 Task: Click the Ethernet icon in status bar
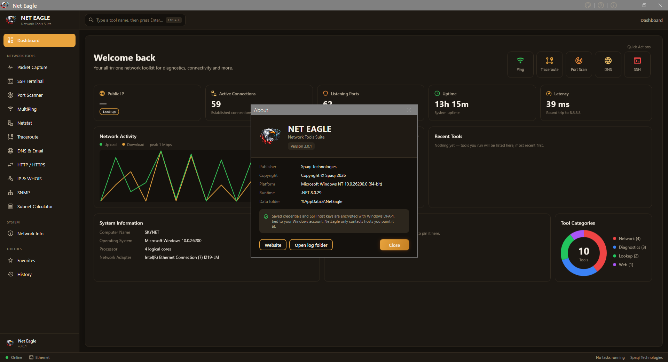[31, 357]
